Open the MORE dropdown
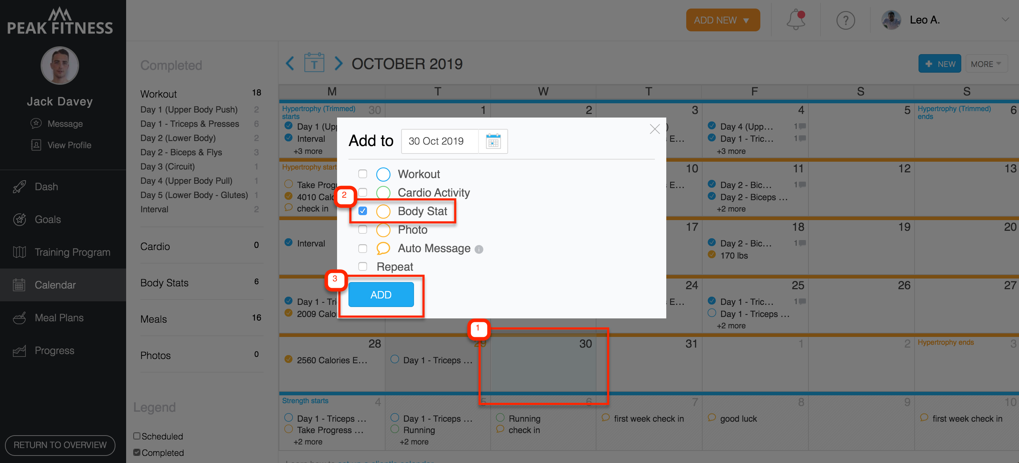 point(986,64)
